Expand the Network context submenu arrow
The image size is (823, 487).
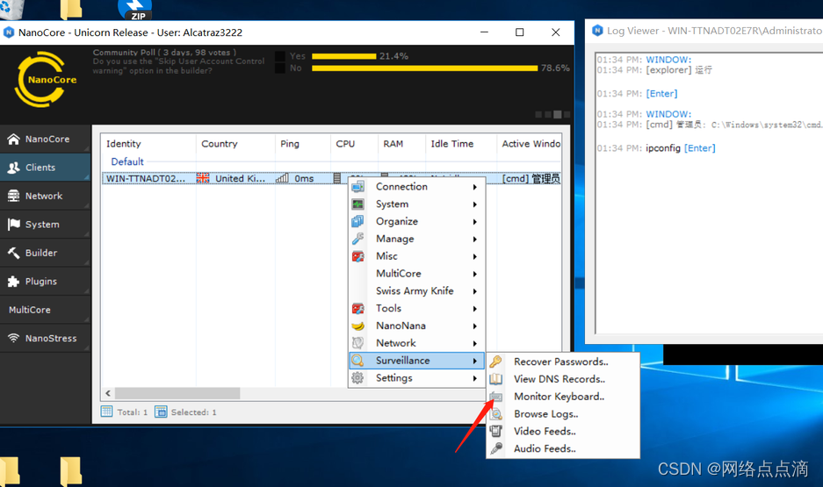point(474,343)
